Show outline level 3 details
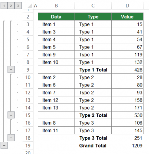 pyautogui.click(x=18, y=5)
